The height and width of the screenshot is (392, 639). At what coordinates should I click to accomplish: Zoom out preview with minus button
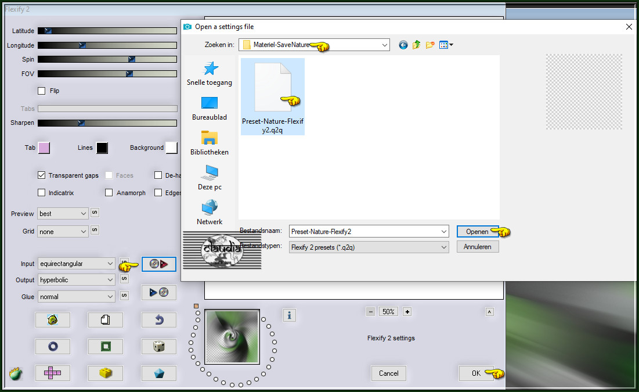coord(370,312)
